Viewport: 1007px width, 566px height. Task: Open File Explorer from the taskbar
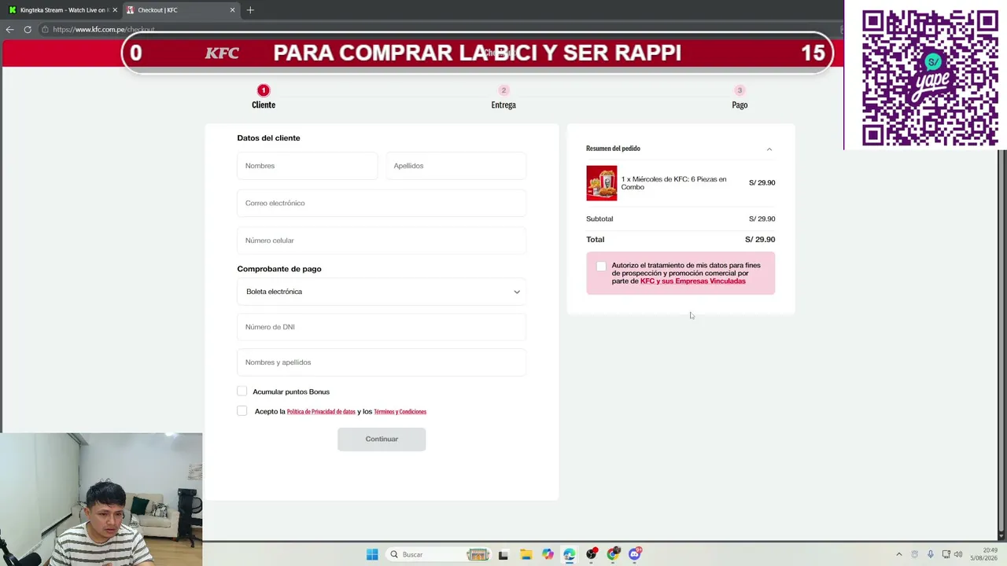(x=526, y=554)
